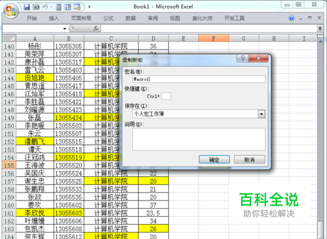This screenshot has height=239, width=327.
Task: Select column A header
Action: click(35, 39)
